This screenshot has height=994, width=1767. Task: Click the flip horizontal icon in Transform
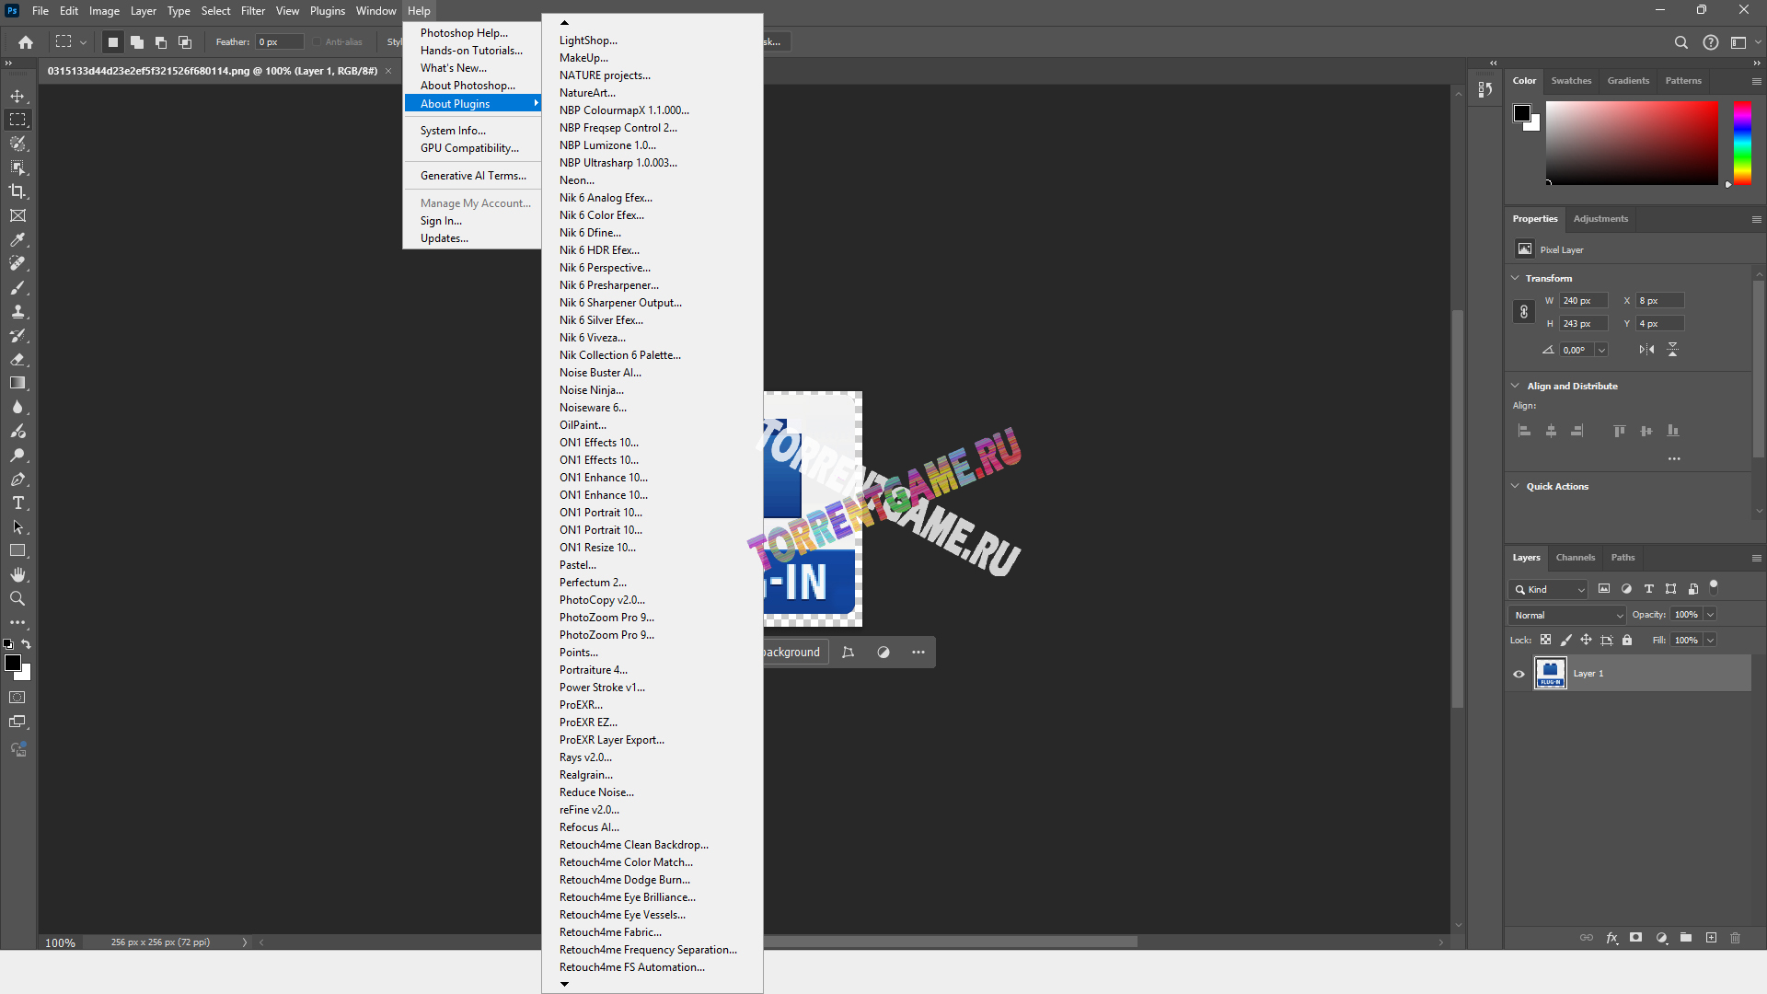click(1646, 350)
